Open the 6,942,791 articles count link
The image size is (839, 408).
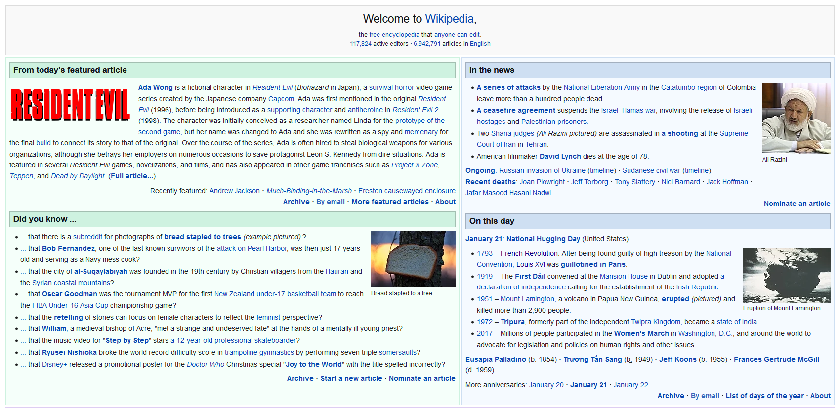coord(427,44)
